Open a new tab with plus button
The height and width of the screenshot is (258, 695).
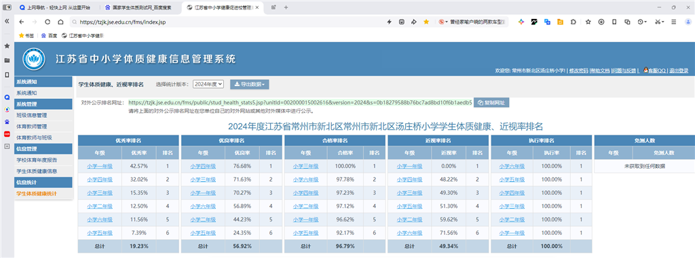pos(286,7)
